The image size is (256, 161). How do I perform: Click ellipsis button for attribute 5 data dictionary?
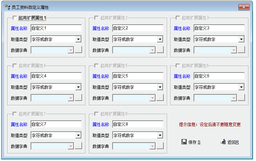click(160, 98)
